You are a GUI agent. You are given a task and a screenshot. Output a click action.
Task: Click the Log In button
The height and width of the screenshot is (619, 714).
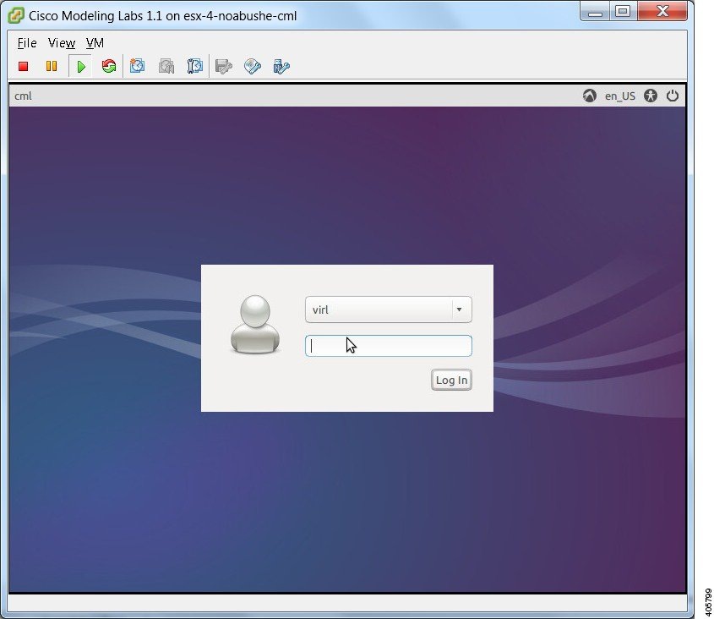(x=451, y=380)
